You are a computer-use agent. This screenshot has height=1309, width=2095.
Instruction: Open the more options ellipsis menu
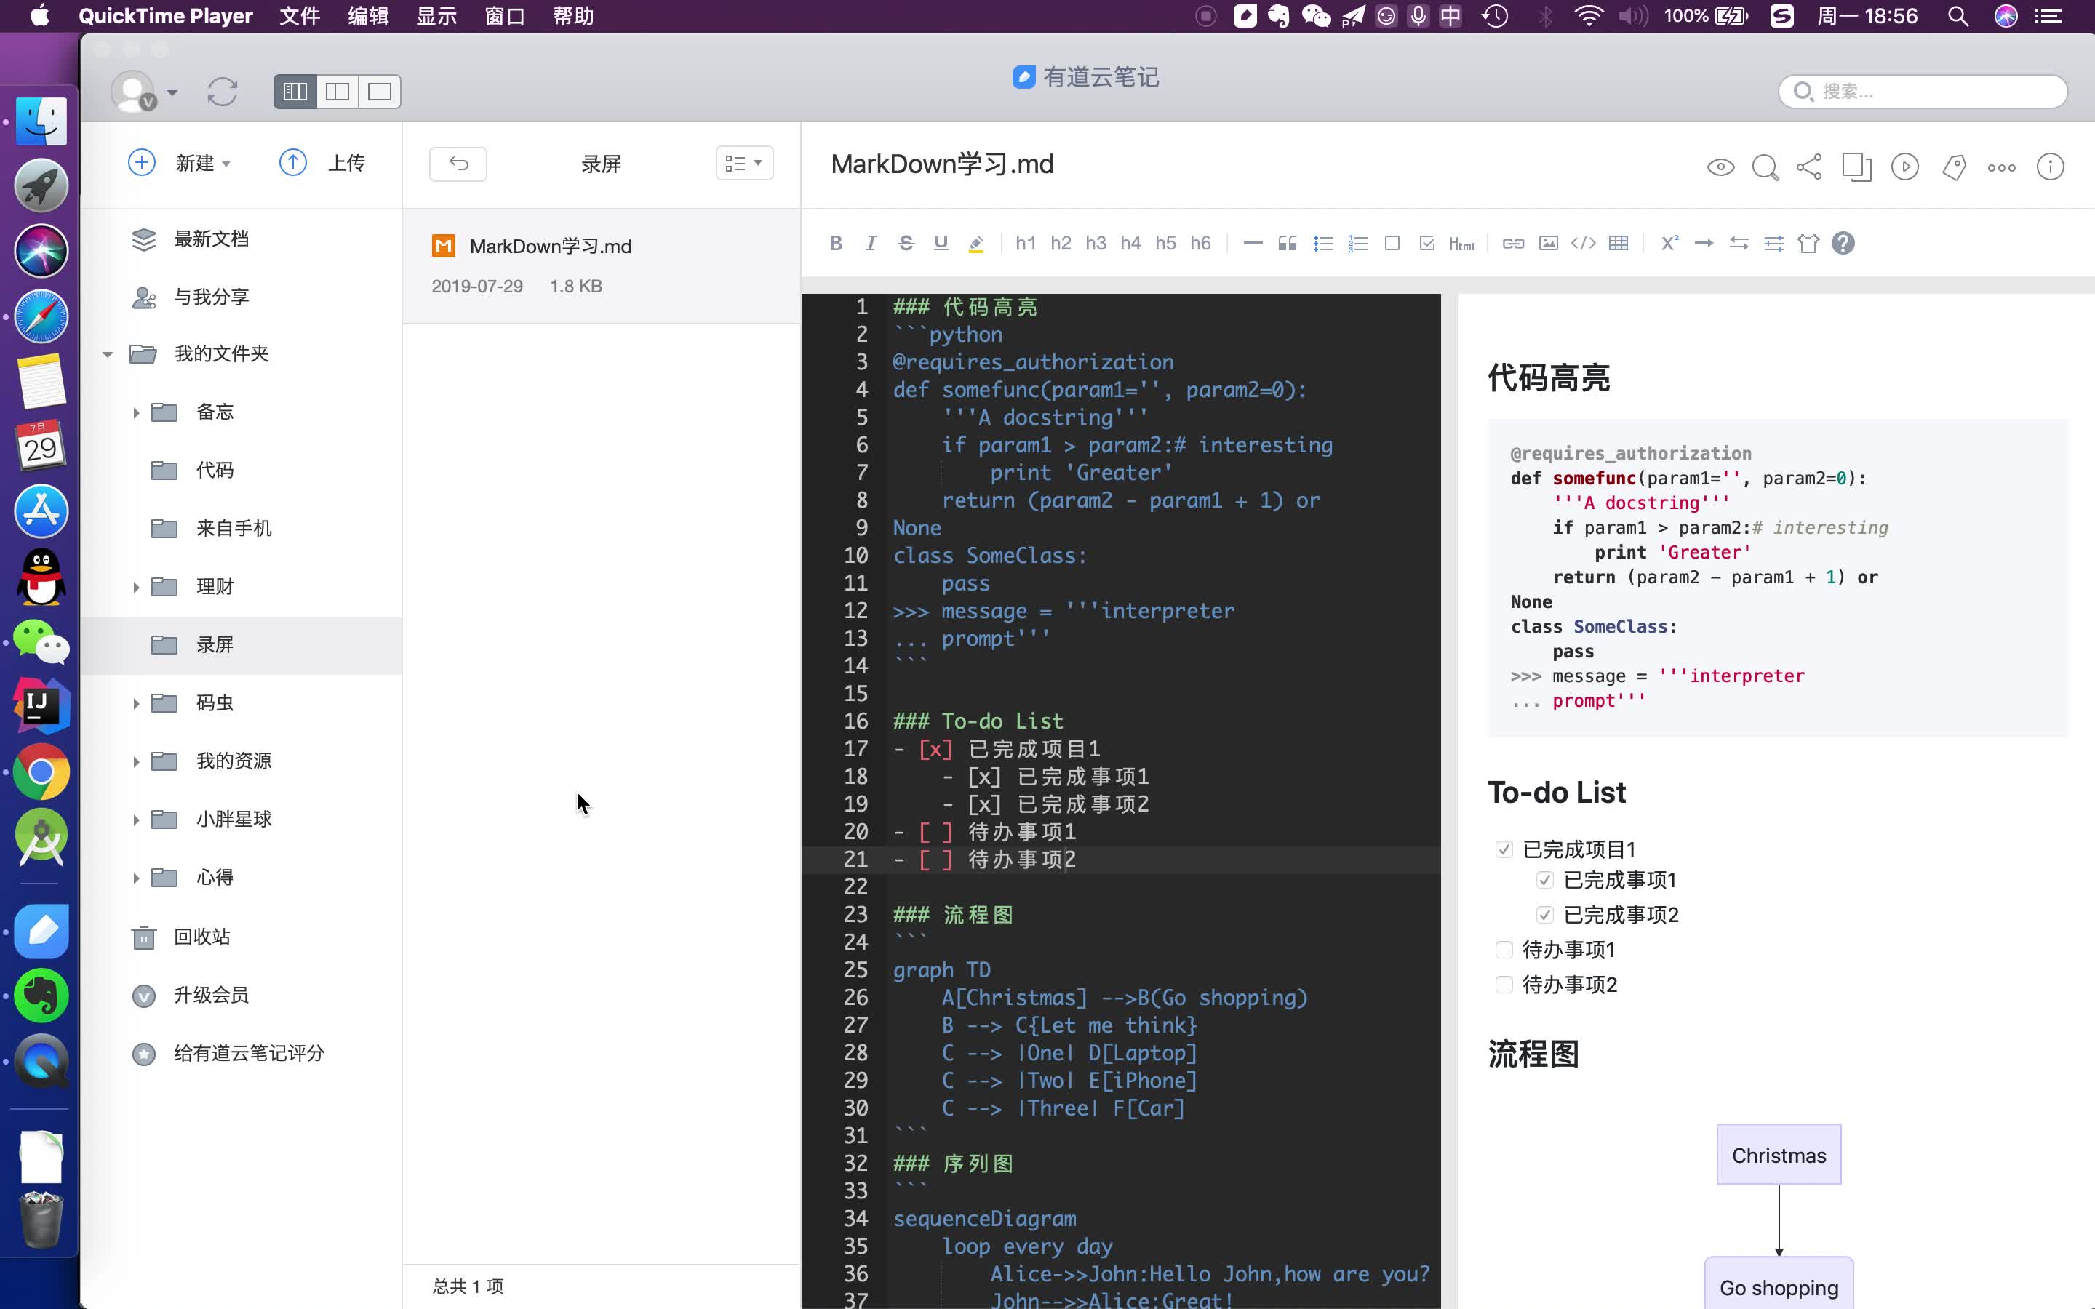point(2001,167)
